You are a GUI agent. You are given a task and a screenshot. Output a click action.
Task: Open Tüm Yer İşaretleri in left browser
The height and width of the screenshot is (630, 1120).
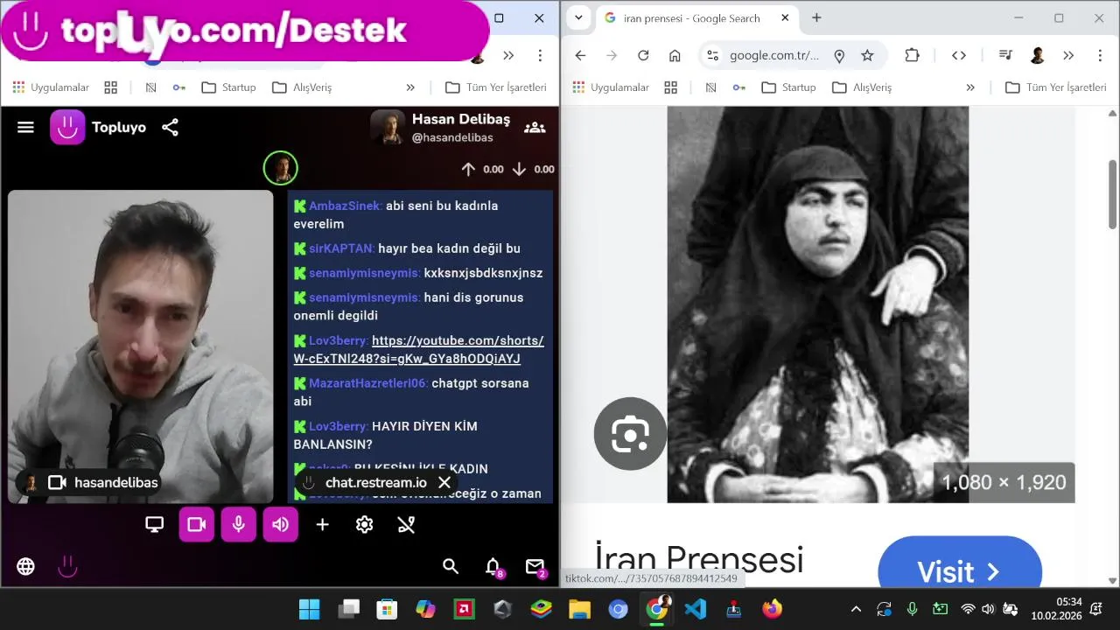click(x=496, y=87)
